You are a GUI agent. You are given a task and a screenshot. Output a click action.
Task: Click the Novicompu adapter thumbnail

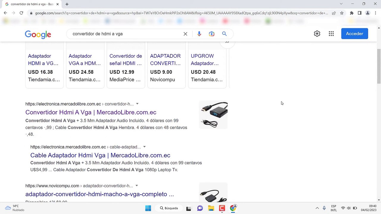(x=213, y=193)
